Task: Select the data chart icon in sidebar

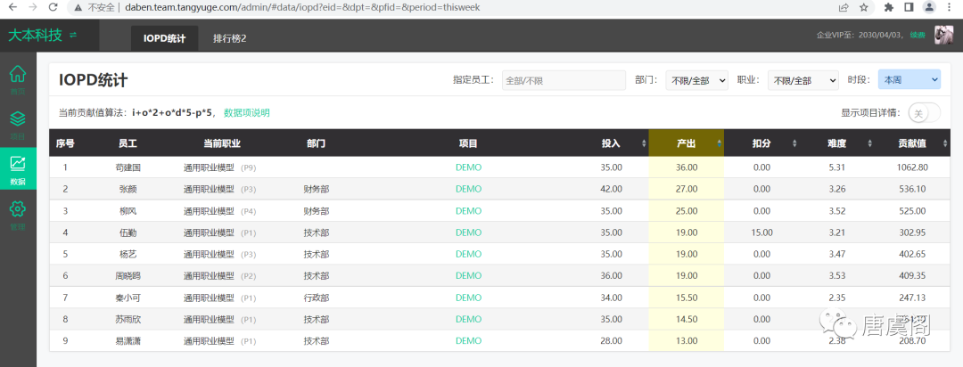Action: (x=18, y=163)
